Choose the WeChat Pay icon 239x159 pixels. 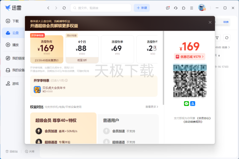pos(186,104)
